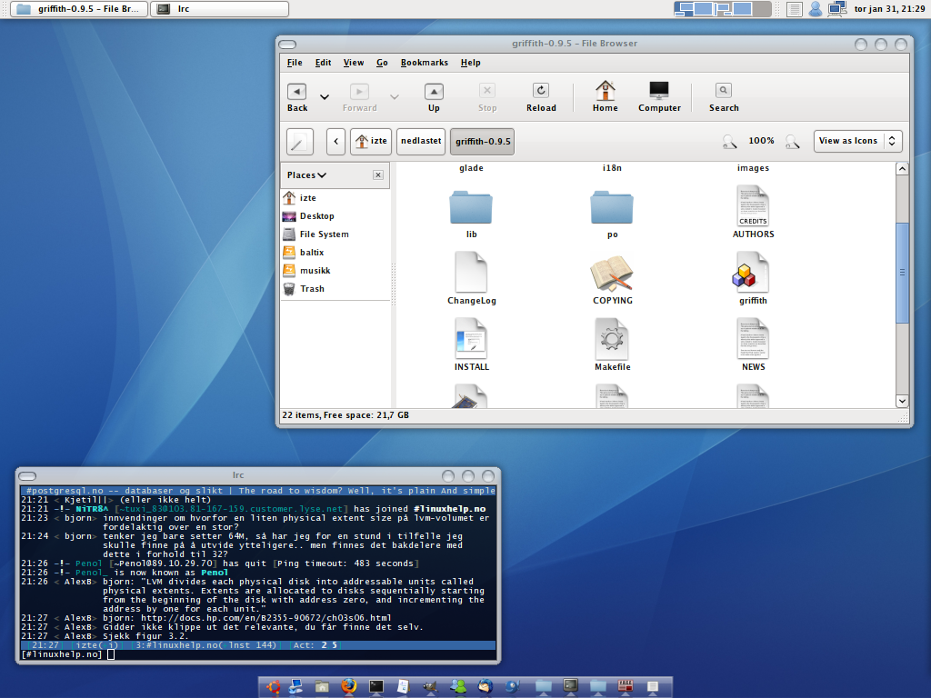The width and height of the screenshot is (931, 698).
Task: Click the Forward navigation button
Action: [359, 97]
